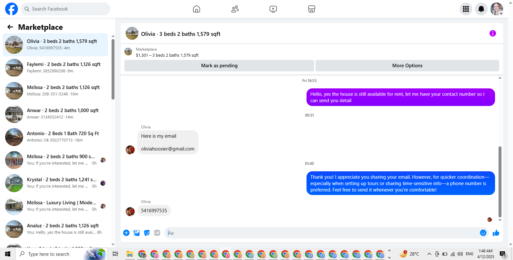Click the chat scroll-up arrow
This screenshot has width=513, height=260.
[x=500, y=78]
